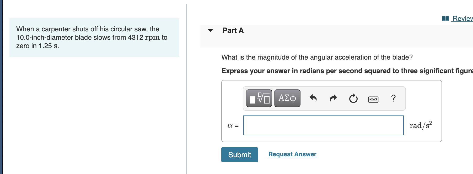
Task: Toggle the on-screen keyboard
Action: (373, 99)
